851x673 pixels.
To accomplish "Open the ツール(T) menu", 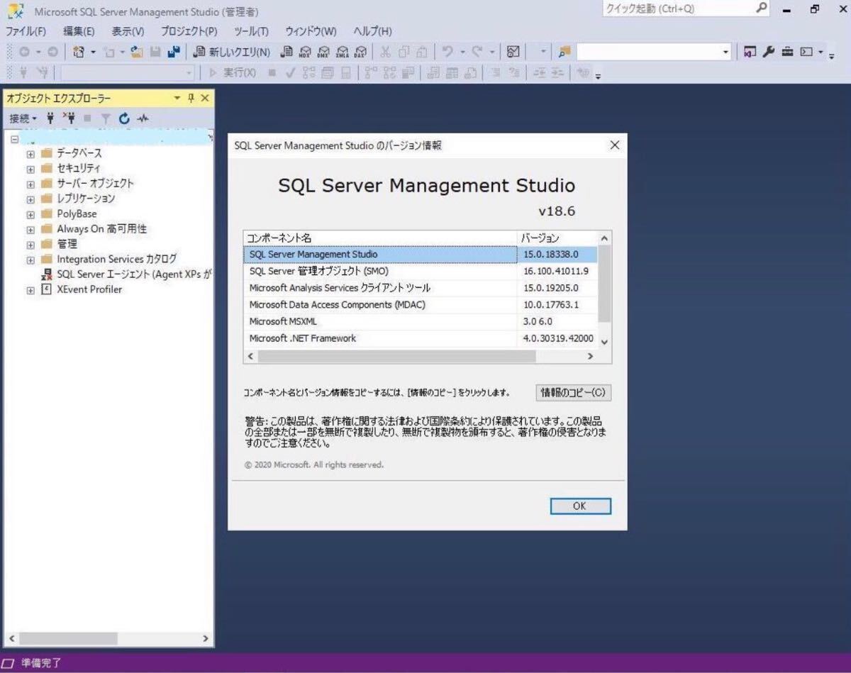I will point(251,31).
